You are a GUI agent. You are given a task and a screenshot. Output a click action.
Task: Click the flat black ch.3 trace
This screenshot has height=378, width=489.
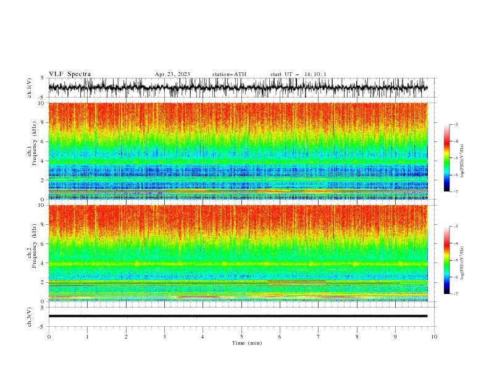pos(238,316)
